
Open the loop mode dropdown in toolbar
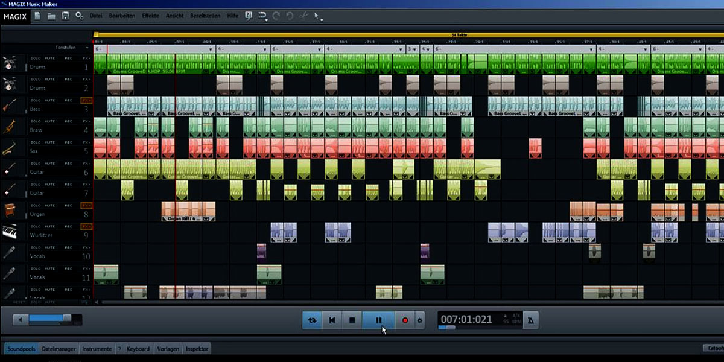263,16
